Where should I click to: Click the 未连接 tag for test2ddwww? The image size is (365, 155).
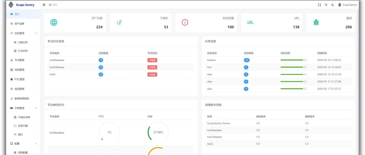(152, 67)
